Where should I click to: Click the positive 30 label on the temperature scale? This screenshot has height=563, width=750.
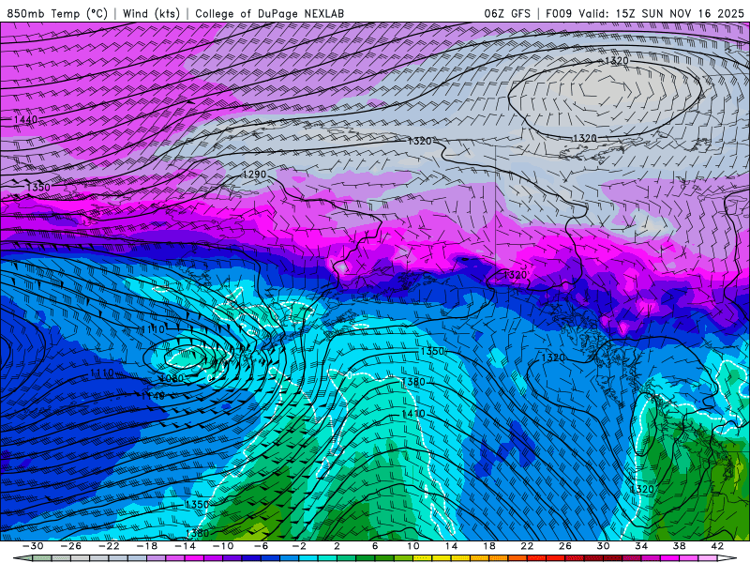pyautogui.click(x=603, y=546)
